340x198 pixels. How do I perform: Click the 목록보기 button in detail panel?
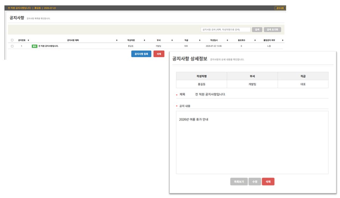239,181
